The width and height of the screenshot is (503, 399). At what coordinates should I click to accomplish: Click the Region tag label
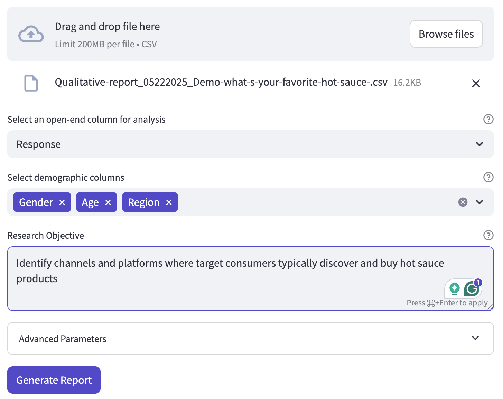click(144, 202)
